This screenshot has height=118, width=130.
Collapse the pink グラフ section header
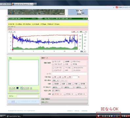(x=48, y=29)
